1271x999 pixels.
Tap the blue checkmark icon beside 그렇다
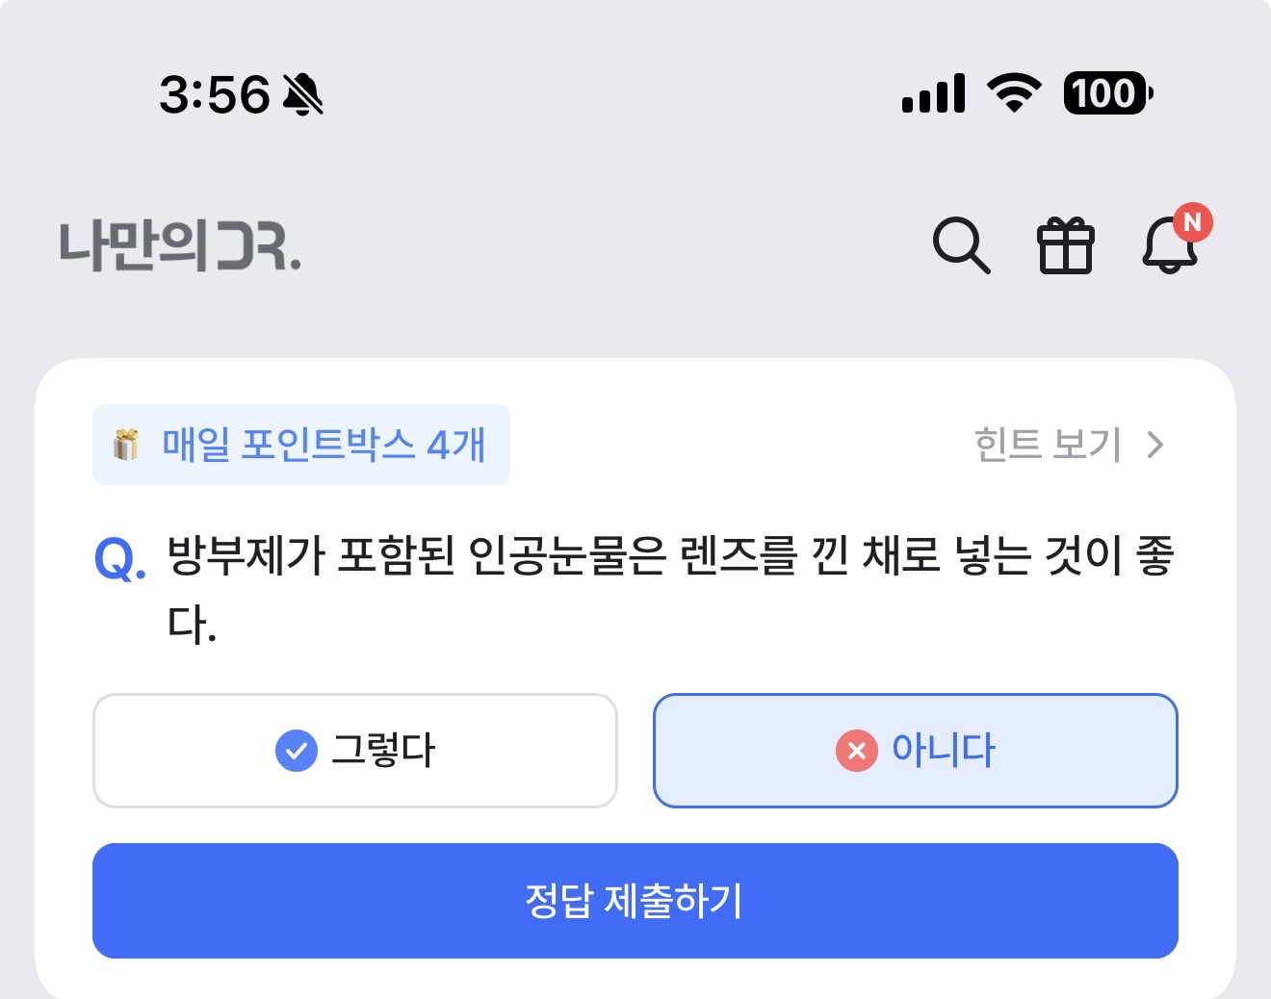tap(297, 751)
